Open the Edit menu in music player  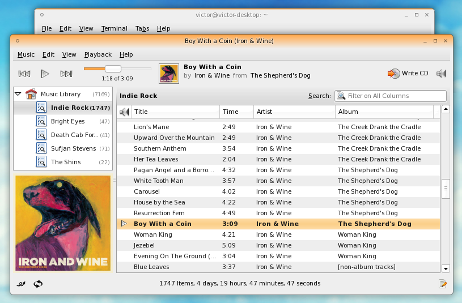pos(48,54)
